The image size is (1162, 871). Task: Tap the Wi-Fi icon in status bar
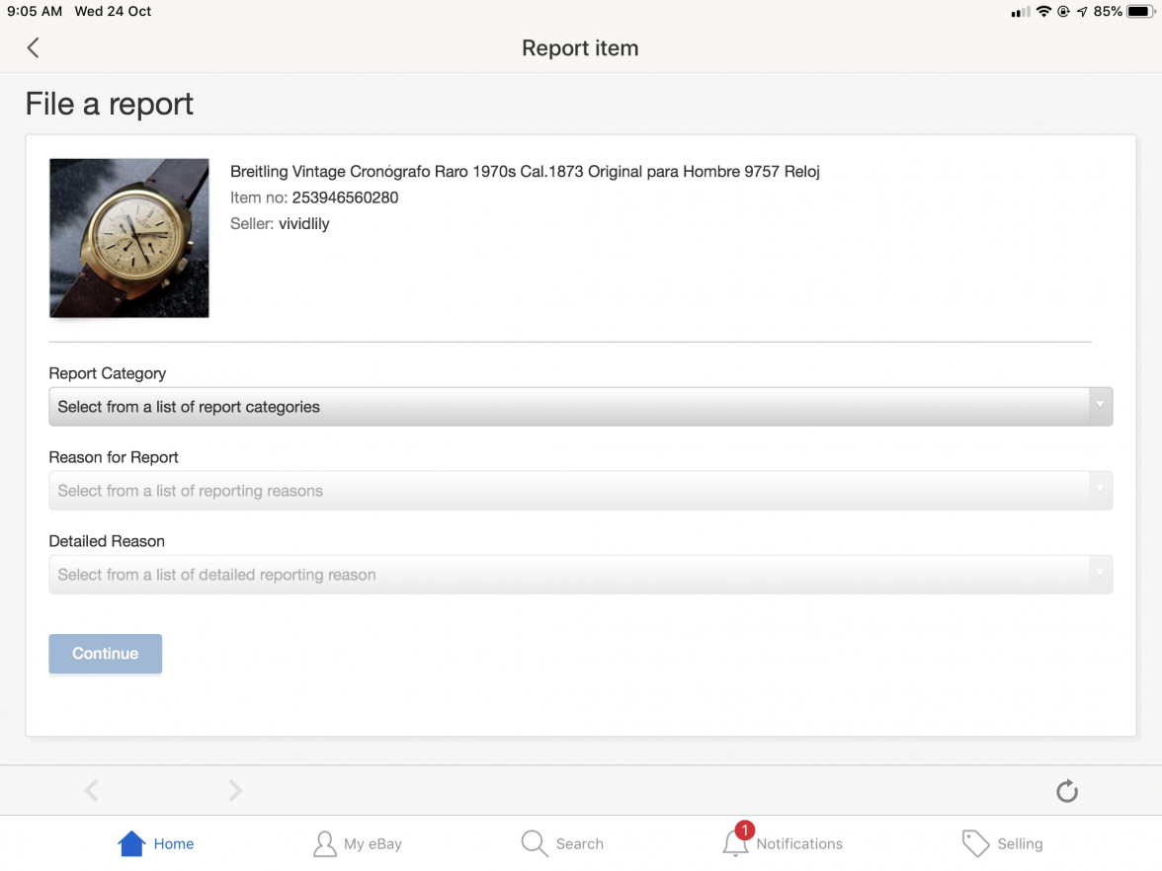pos(1043,12)
